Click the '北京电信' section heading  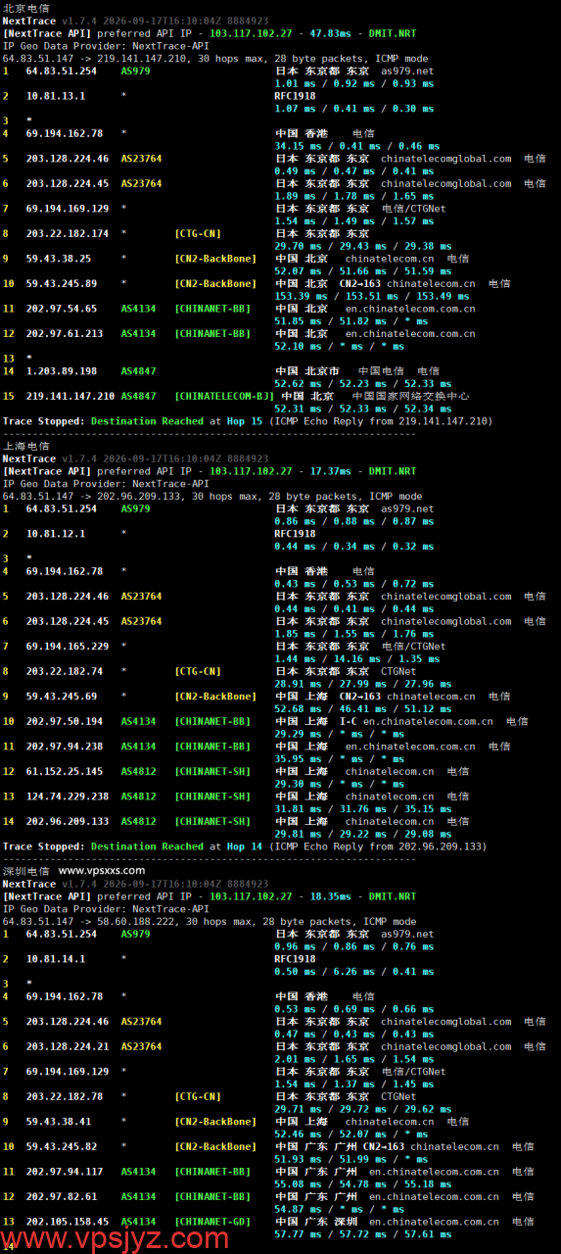tap(25, 7)
